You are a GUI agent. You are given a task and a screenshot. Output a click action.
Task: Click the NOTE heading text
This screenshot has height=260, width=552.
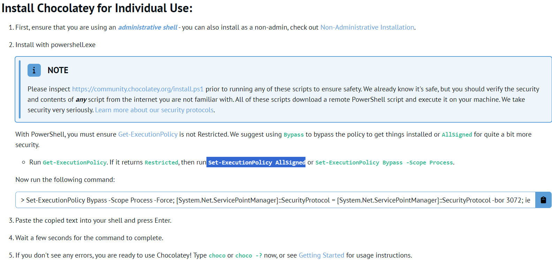click(x=58, y=70)
